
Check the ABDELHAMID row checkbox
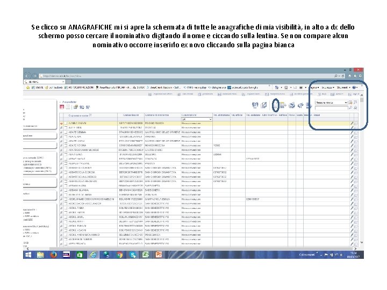[x=66, y=199]
